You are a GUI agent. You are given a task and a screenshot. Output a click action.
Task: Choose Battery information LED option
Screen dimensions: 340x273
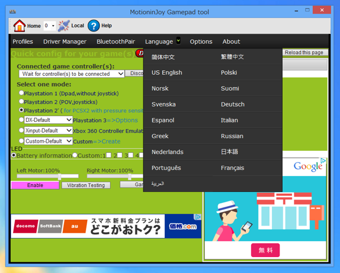[x=14, y=155]
